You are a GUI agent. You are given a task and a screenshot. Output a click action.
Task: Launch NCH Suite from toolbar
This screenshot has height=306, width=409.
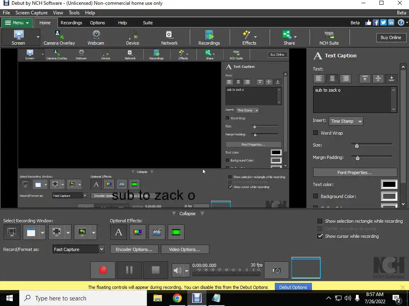(329, 37)
